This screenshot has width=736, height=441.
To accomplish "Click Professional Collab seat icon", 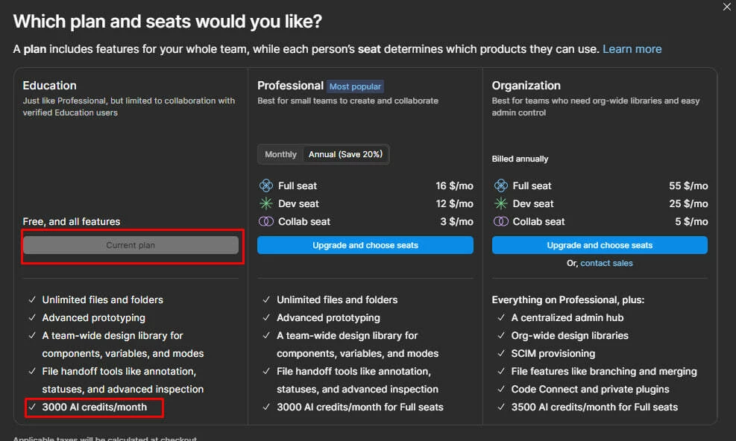I will tap(266, 221).
